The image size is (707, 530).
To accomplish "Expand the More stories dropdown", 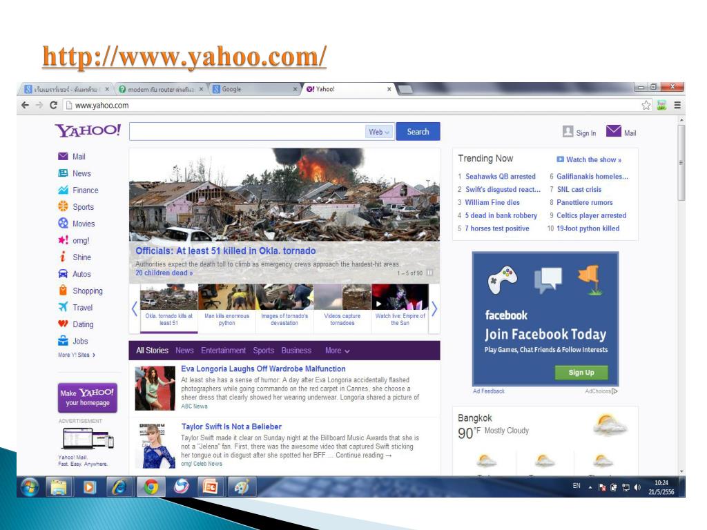I will click(x=337, y=350).
